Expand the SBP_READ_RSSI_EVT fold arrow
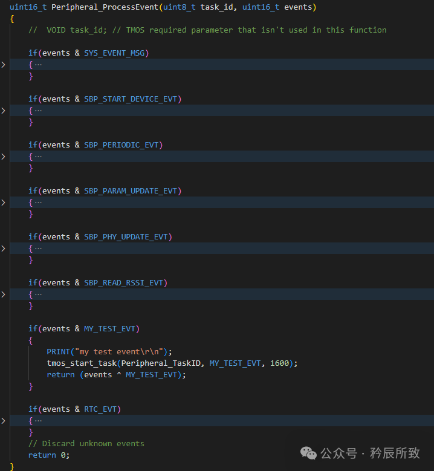The image size is (434, 471). tap(3, 294)
